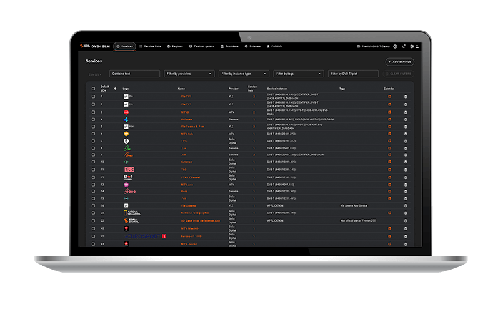Toggle the select-all checkbox in table header

pyautogui.click(x=94, y=89)
